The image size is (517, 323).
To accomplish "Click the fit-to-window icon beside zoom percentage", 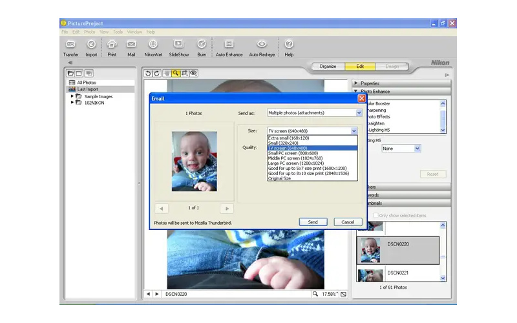I will tap(343, 294).
